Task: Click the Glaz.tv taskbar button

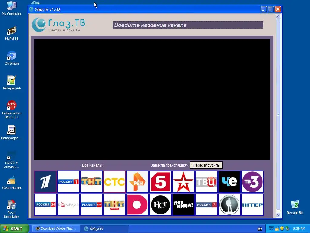Action: (x=105, y=228)
